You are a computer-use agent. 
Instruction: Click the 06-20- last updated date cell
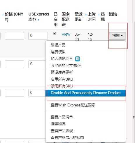pos(77,37)
